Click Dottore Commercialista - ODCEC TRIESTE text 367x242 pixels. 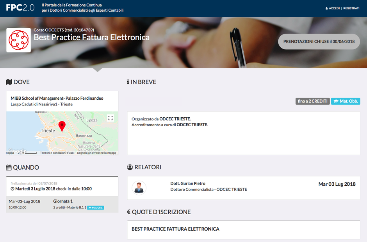click(x=208, y=189)
